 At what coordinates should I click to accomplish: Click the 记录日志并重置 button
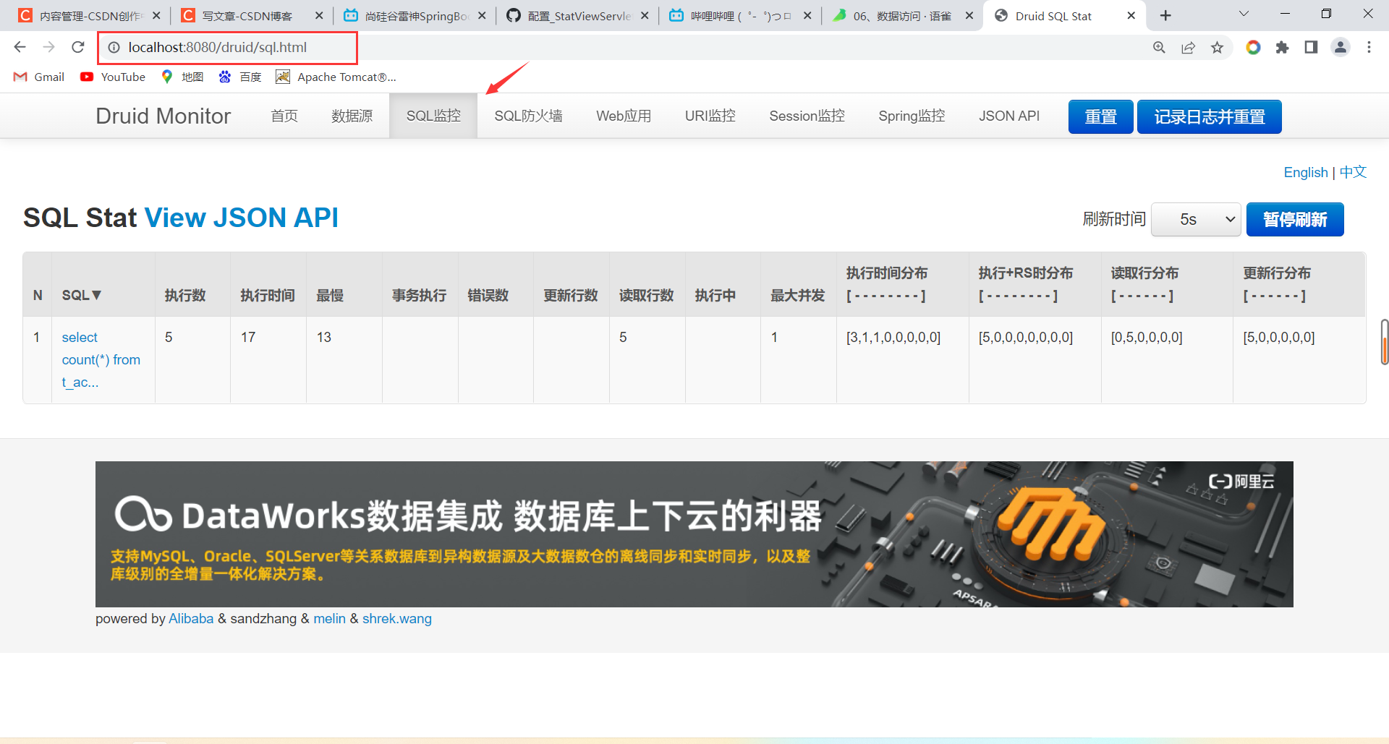(x=1209, y=116)
